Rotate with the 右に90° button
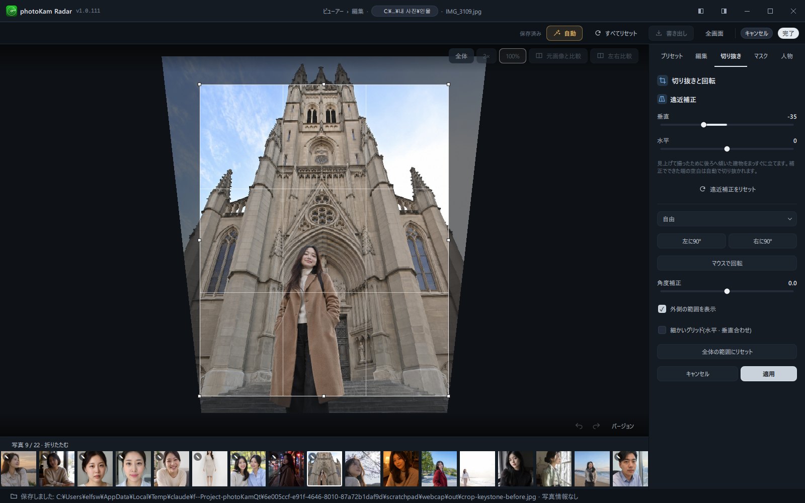 [762, 241]
